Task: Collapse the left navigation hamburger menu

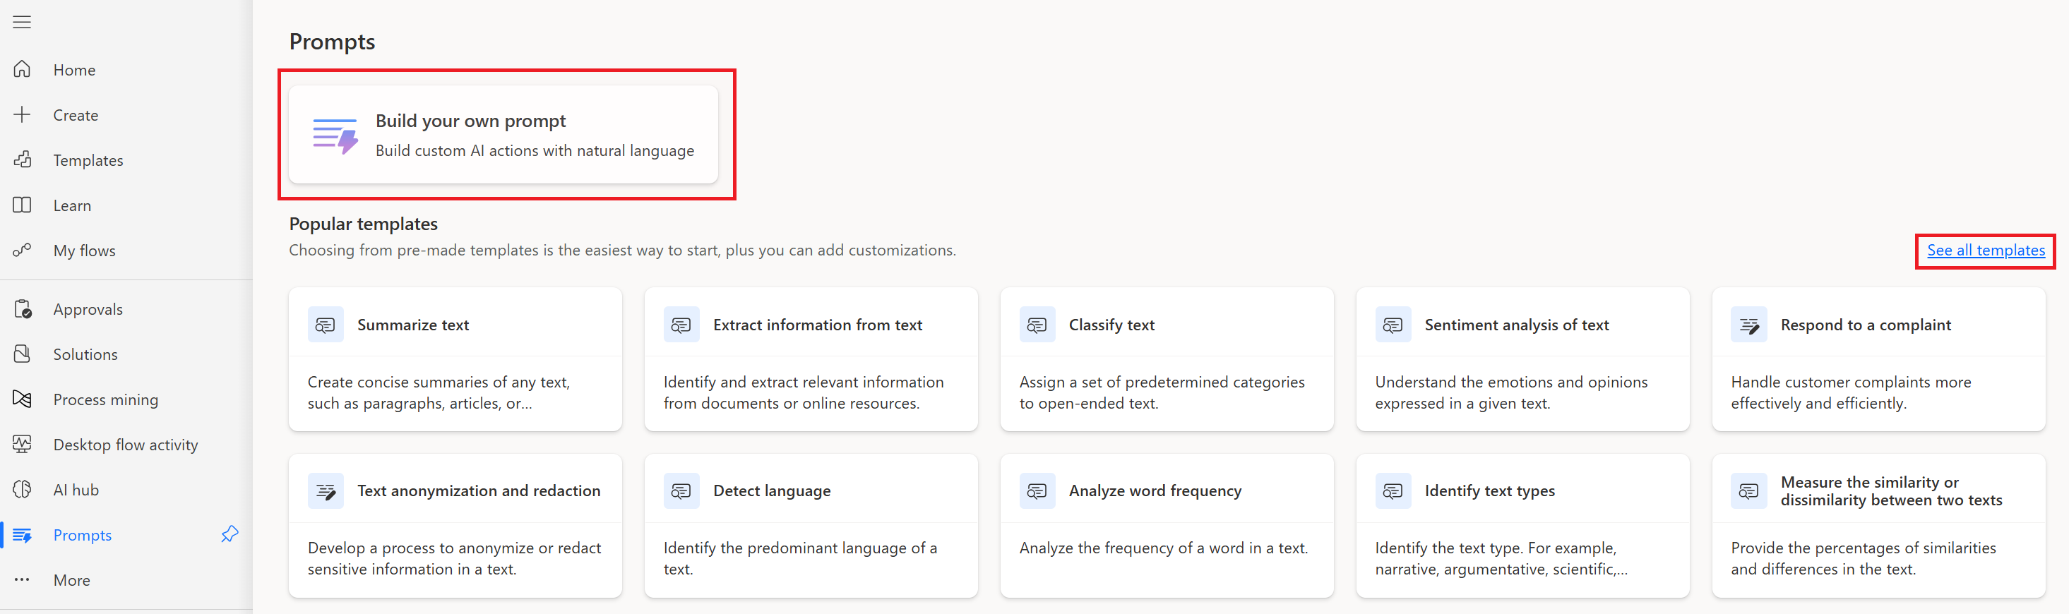Action: 23,23
